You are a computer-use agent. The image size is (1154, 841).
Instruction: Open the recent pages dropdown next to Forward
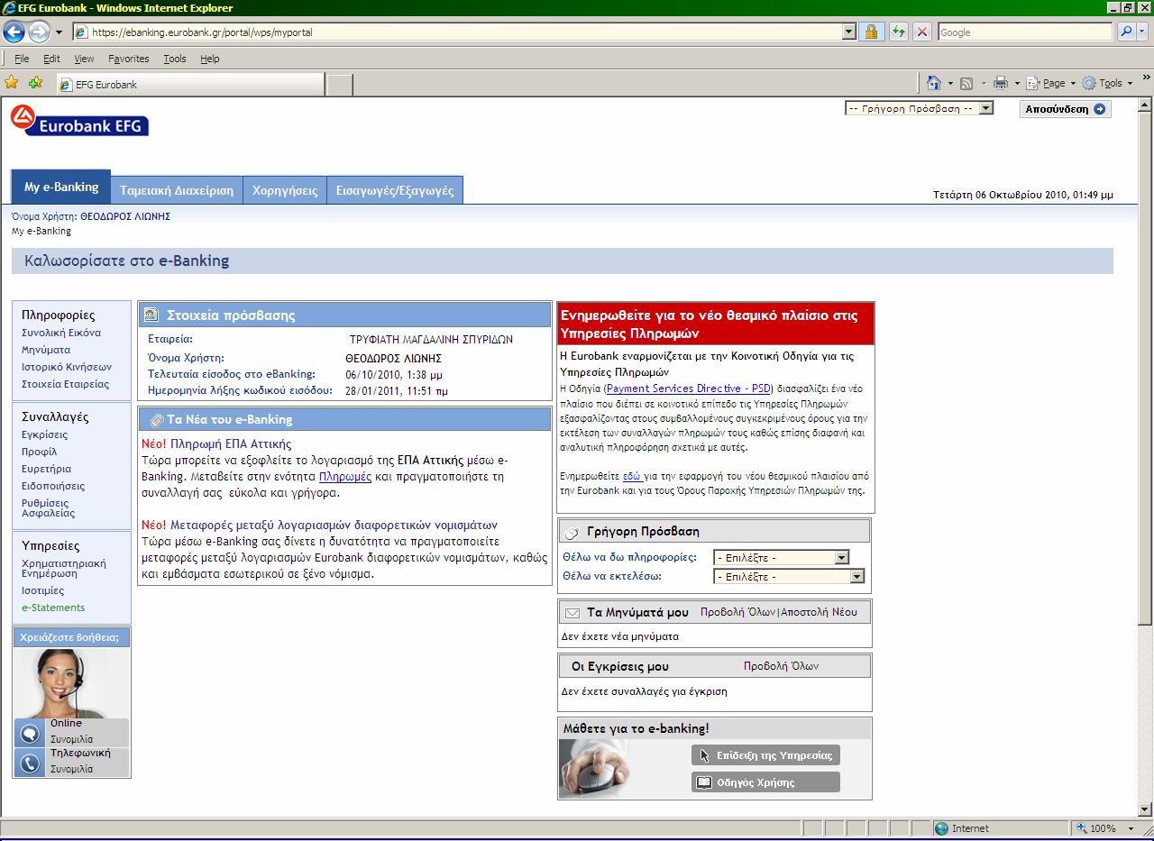click(59, 32)
